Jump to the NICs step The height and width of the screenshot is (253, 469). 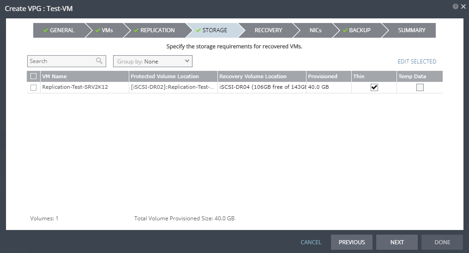click(316, 30)
